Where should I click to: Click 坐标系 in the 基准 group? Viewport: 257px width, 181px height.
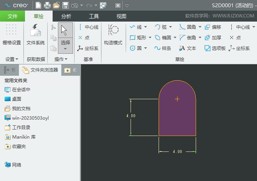pyautogui.click(x=88, y=48)
